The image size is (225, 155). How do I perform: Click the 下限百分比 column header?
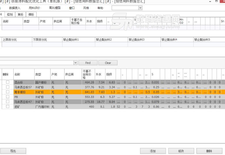tap(47, 40)
